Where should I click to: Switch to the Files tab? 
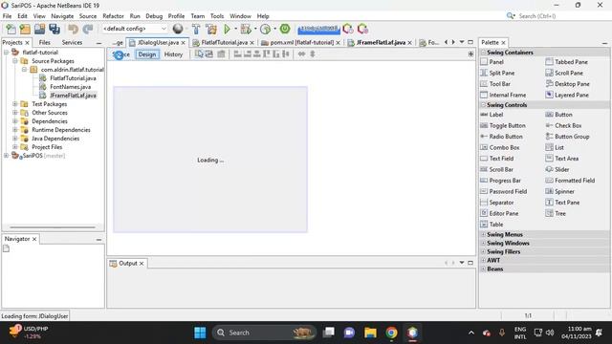coord(45,42)
